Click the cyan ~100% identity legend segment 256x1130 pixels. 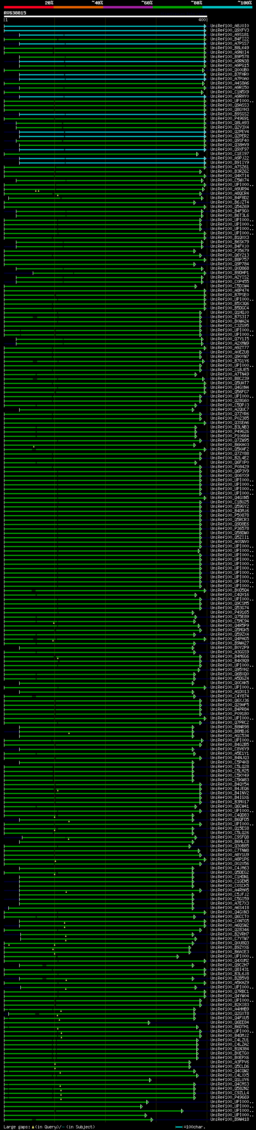pos(227,7)
